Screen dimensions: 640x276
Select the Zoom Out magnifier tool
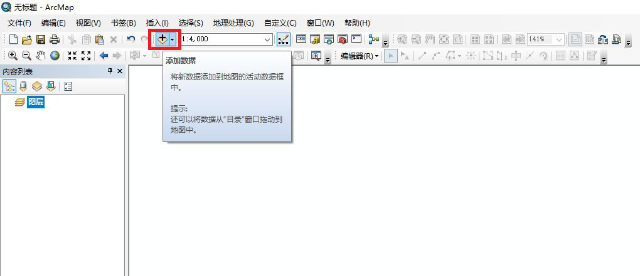26,55
